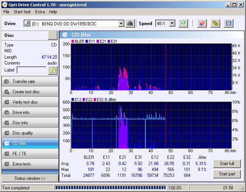This screenshot has width=246, height=192.
Task: Click the disc Label input field
Action: click(31, 70)
